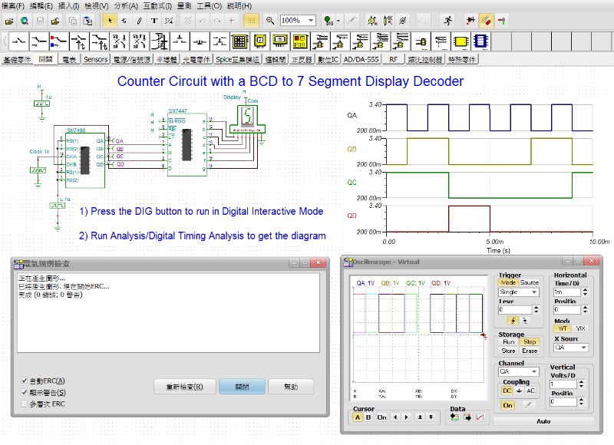Image resolution: width=614 pixels, height=445 pixels.
Task: Select the text 'T' tool in toolbar
Action: (154, 21)
